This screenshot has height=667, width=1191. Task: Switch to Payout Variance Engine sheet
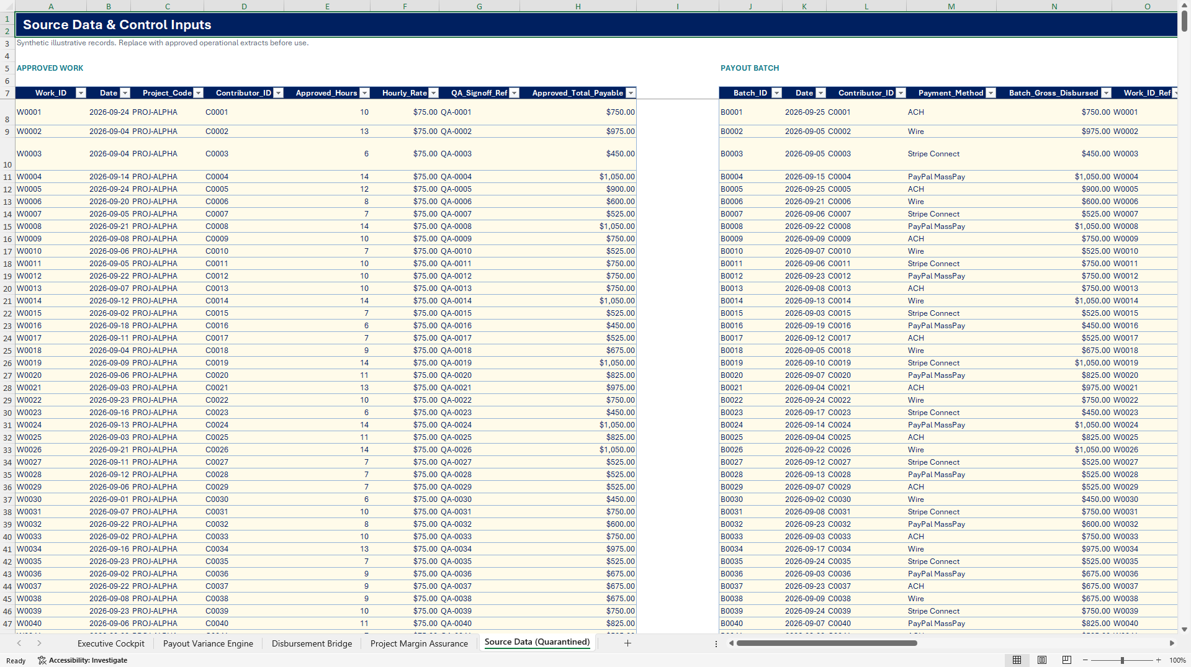click(208, 643)
